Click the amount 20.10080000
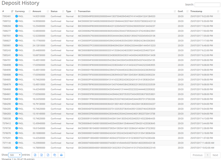Viewport: 224px width, 160px height. [39, 133]
